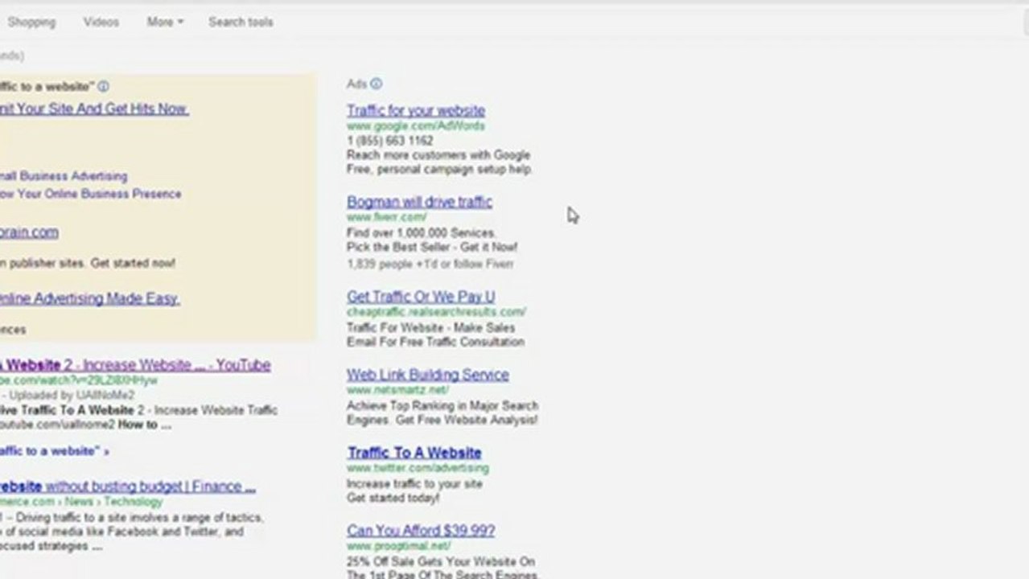
Task: Follow 'Your Online Business Presence' sitelink
Action: click(90, 194)
